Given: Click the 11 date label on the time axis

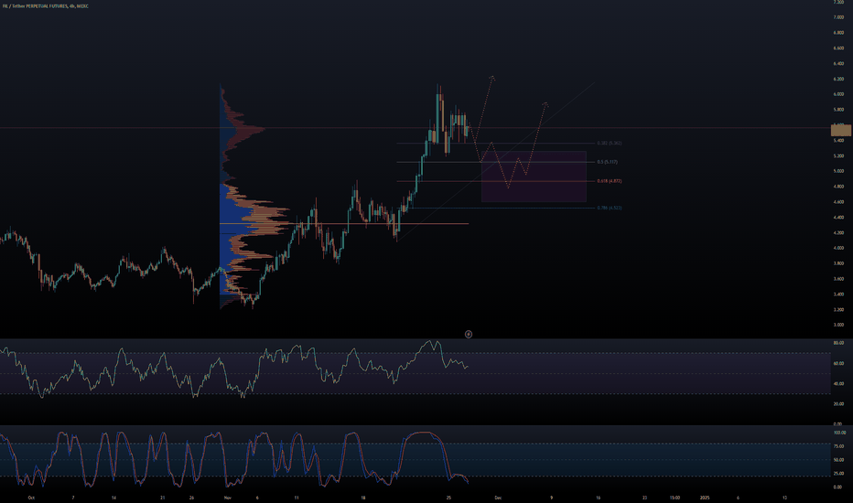Looking at the screenshot, I should click(297, 498).
